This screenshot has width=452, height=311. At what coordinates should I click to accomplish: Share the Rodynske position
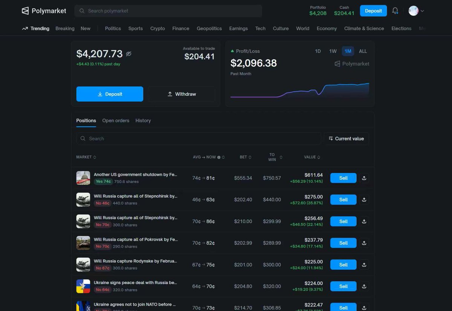pos(364,265)
